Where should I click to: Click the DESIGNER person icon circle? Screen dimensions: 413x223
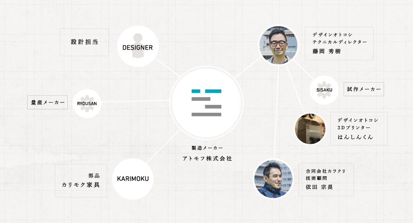coord(138,46)
